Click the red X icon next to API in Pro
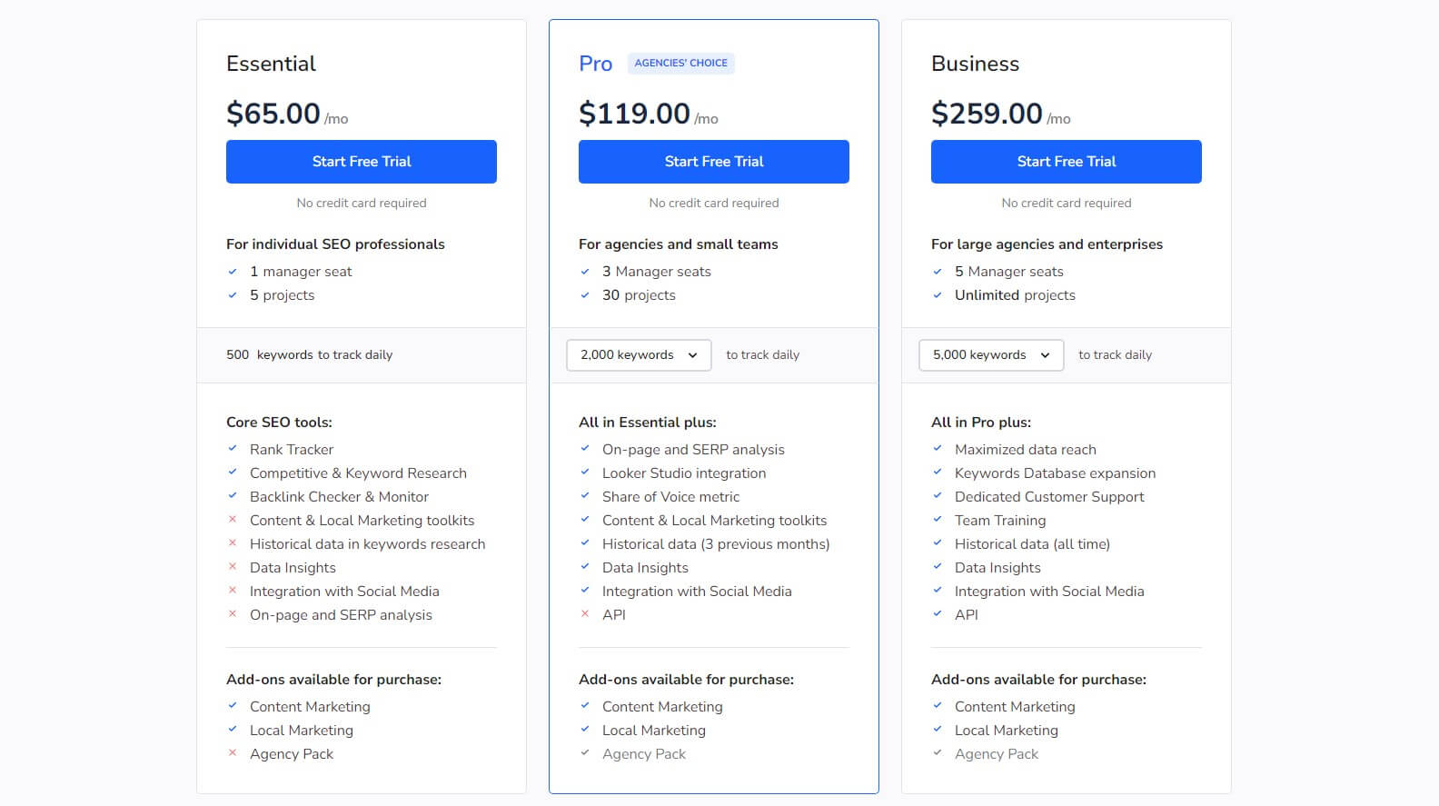1439x806 pixels. 584,613
